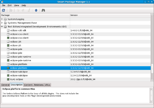Toggle checkbox for eclipse-platform 1:3.3.2-11

tap(8, 64)
